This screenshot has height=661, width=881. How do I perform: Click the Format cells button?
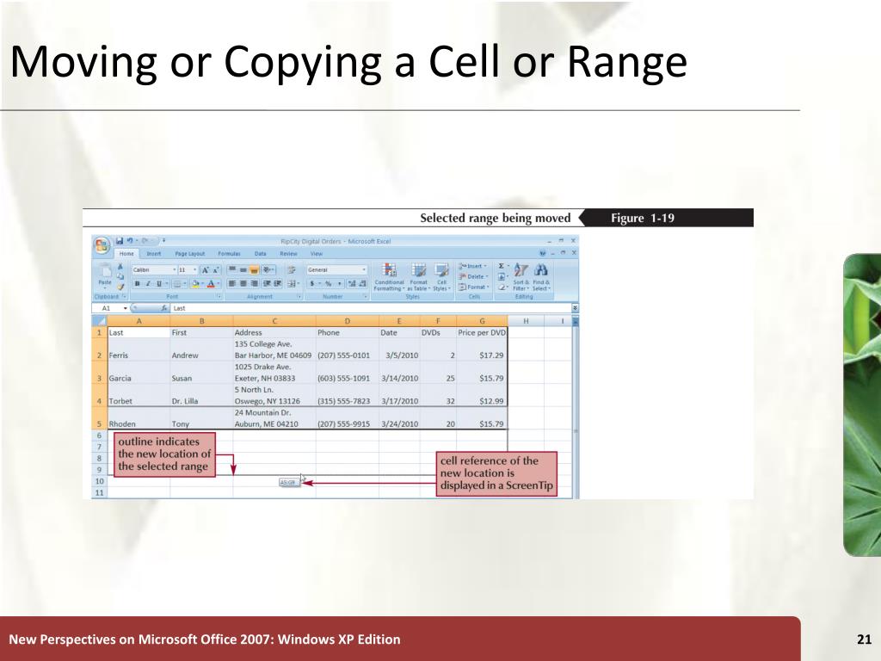pyautogui.click(x=474, y=287)
